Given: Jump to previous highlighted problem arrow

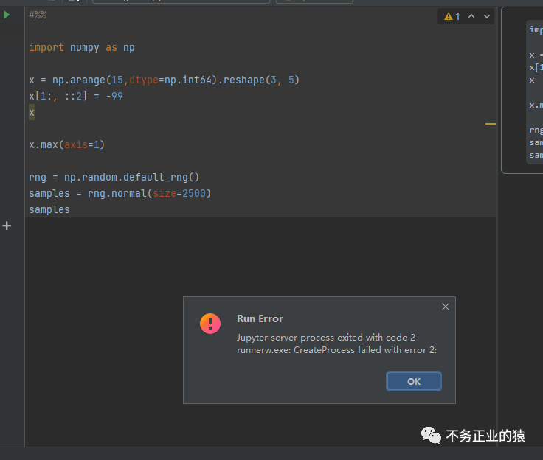Looking at the screenshot, I should (472, 16).
